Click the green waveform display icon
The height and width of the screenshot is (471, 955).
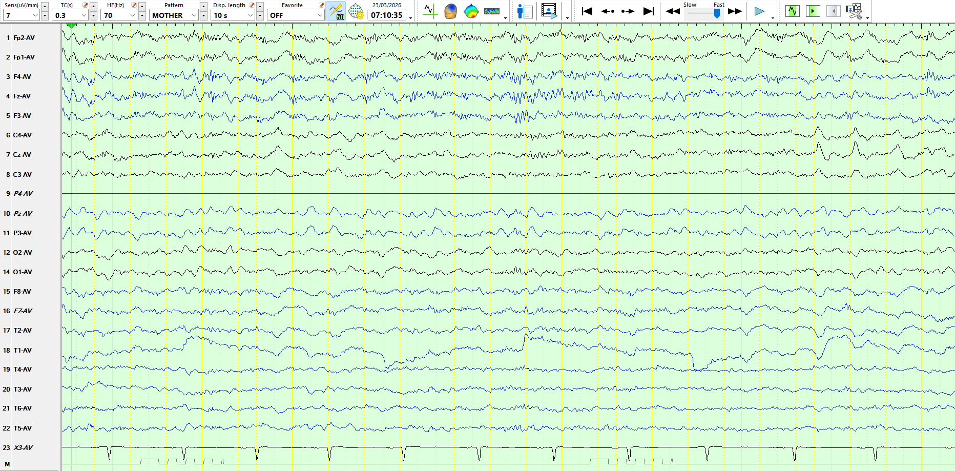click(793, 11)
